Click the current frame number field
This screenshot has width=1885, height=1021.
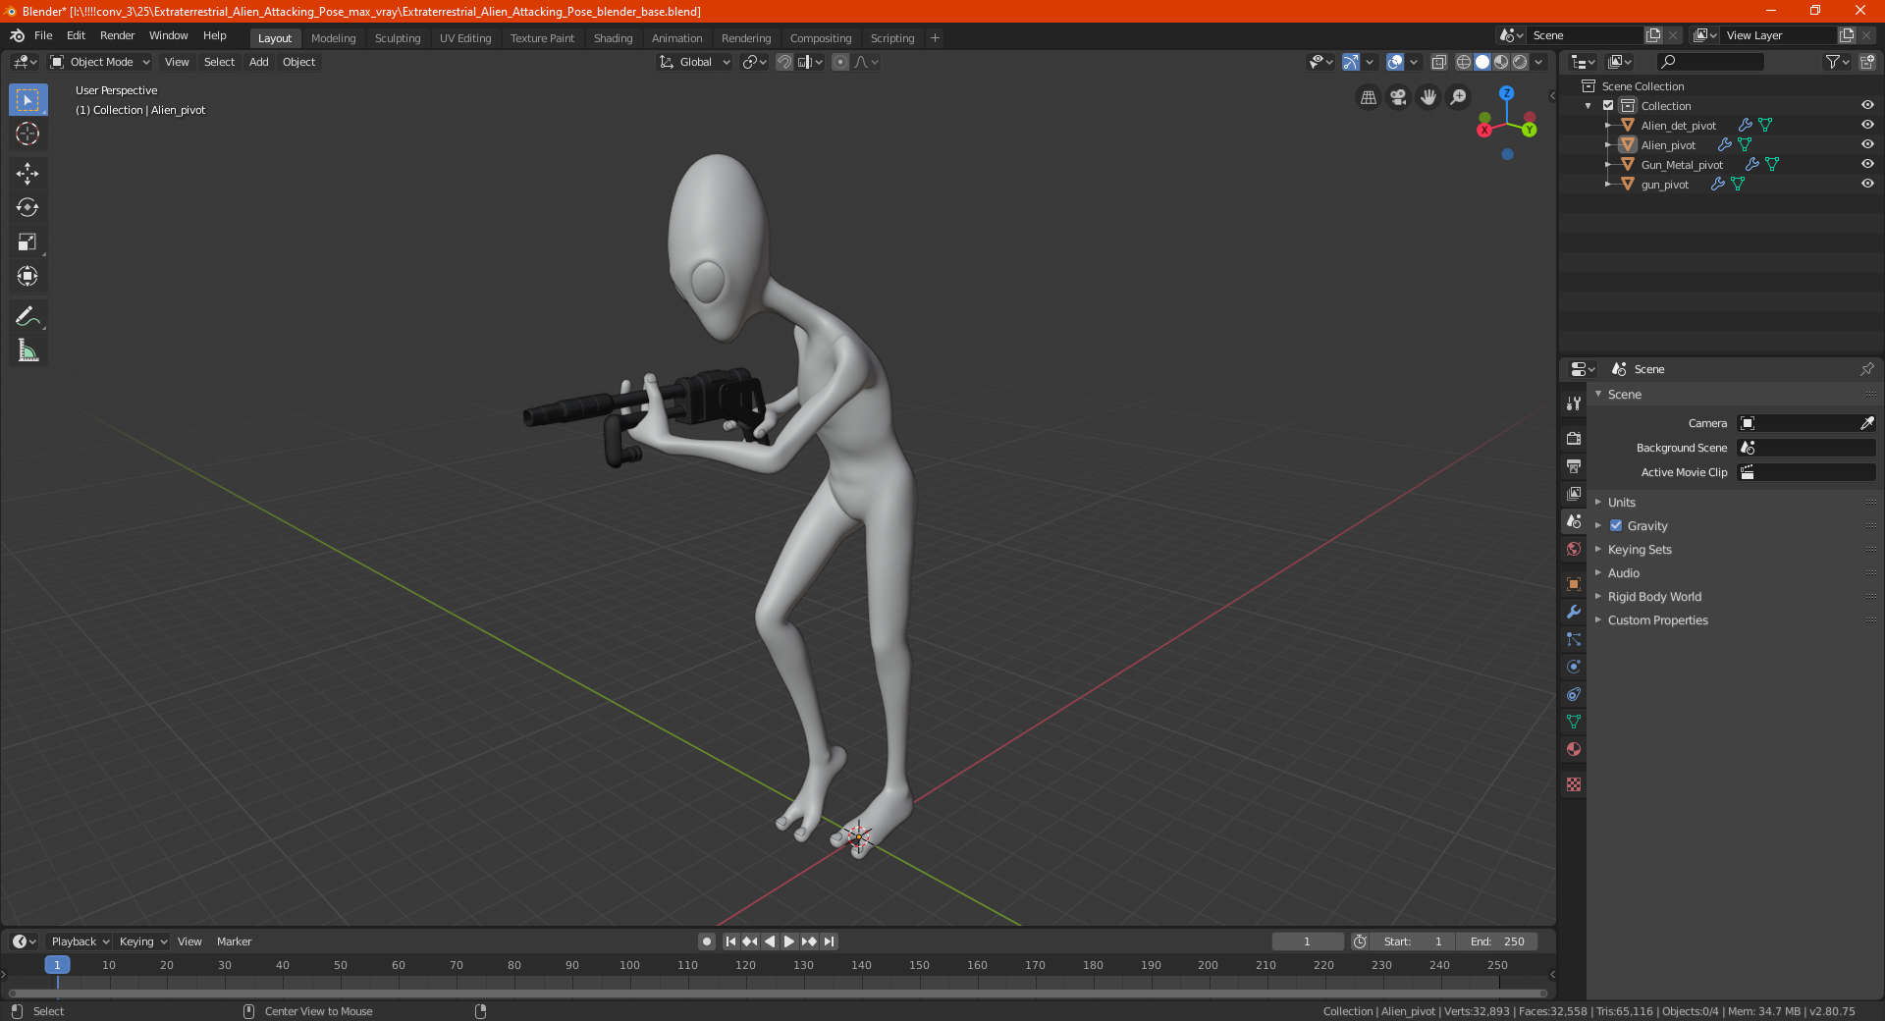tap(1307, 941)
